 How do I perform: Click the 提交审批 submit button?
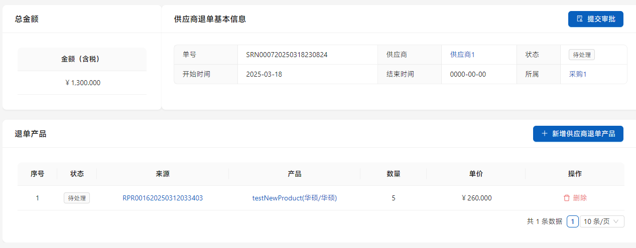click(x=595, y=19)
